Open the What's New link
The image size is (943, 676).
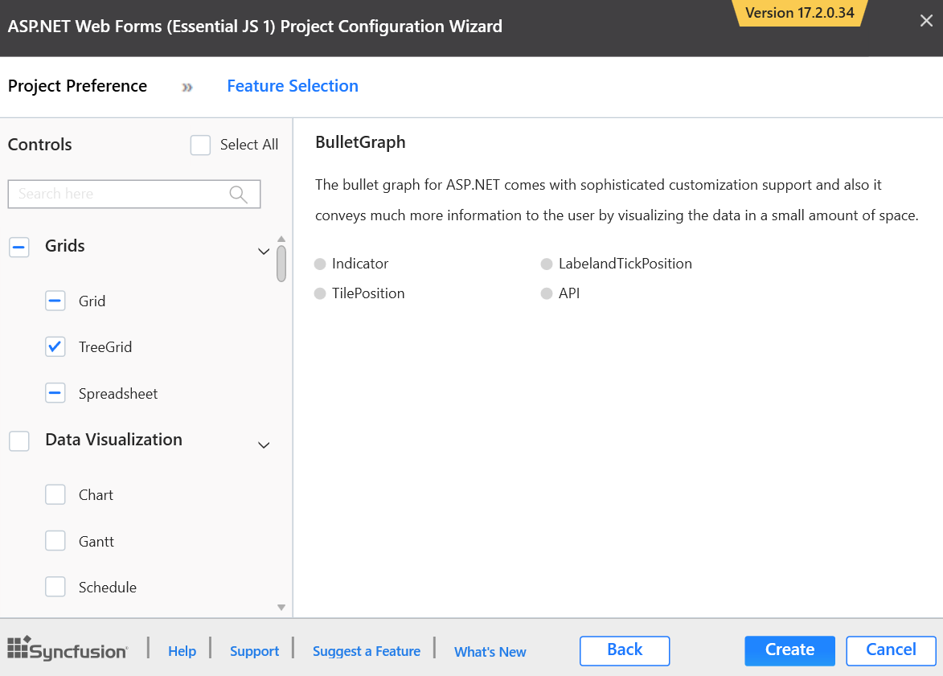490,652
